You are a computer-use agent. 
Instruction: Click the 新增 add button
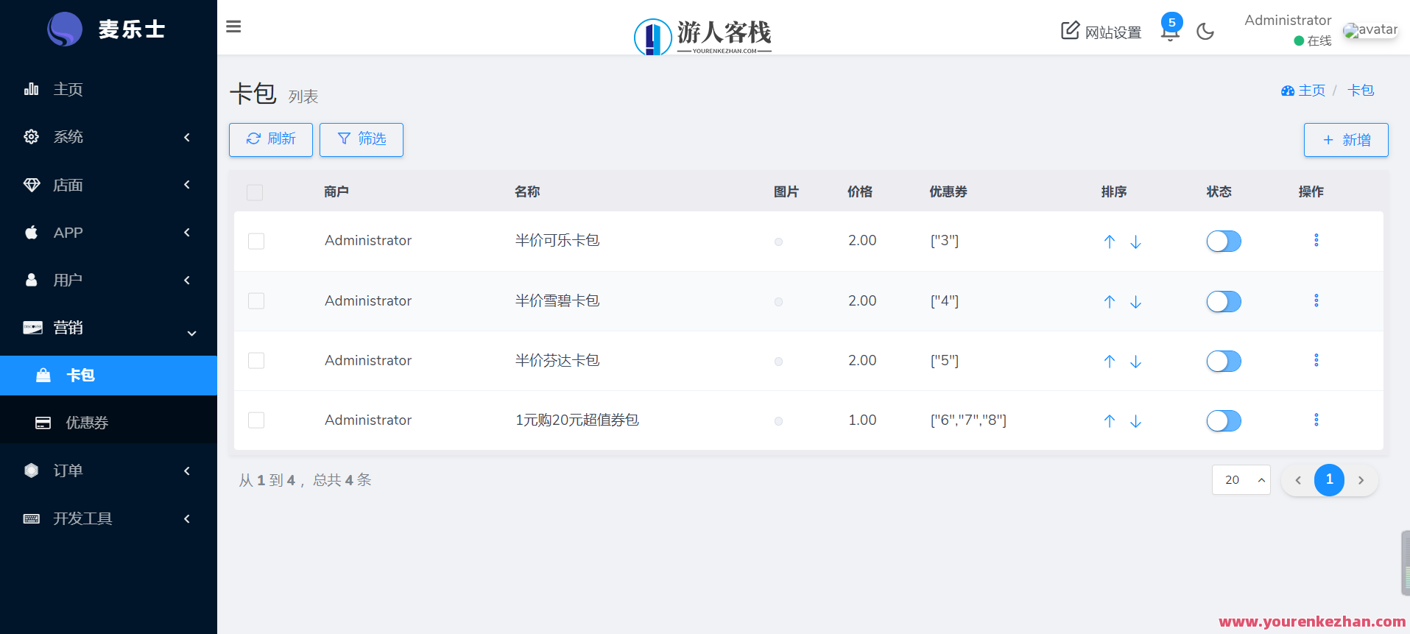pyautogui.click(x=1346, y=140)
